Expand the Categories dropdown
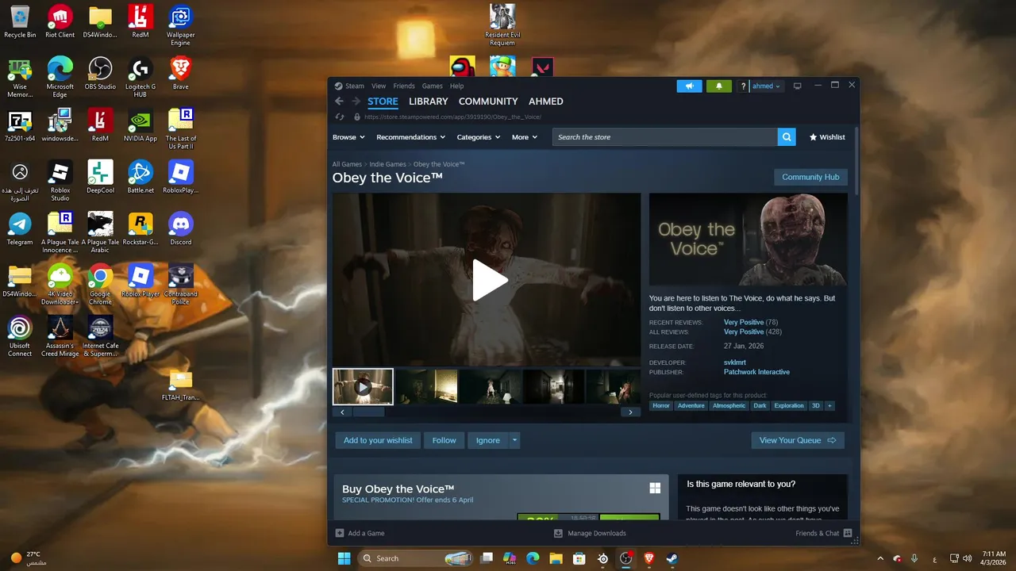The image size is (1016, 571). click(x=479, y=137)
